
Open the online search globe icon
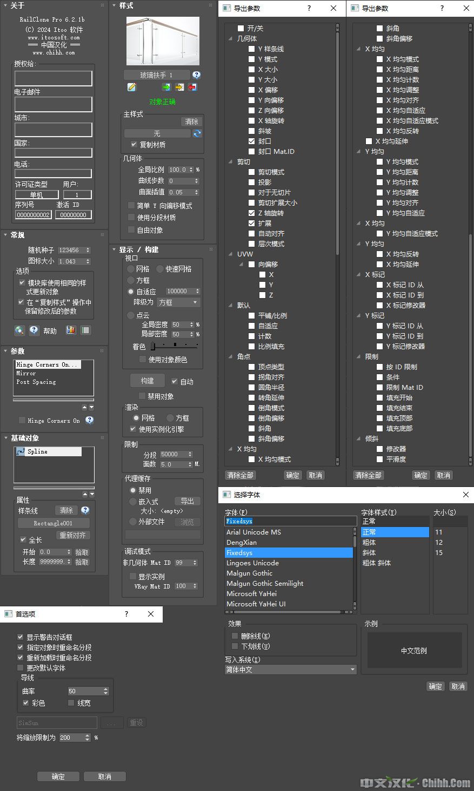[x=19, y=330]
